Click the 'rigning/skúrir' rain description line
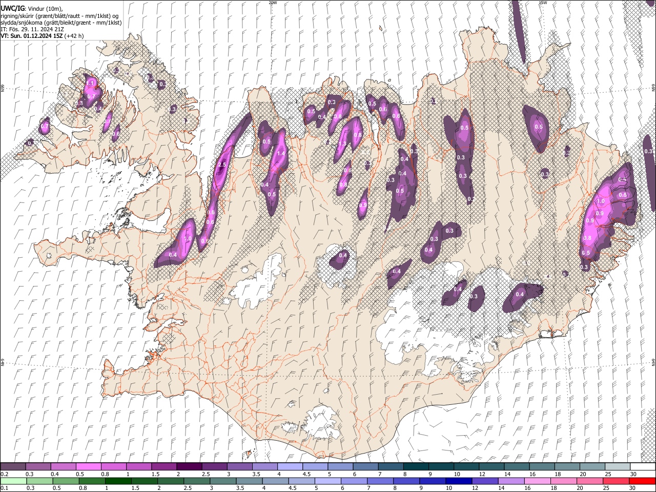 (59, 16)
